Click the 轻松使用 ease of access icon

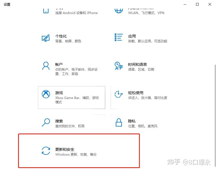(119, 94)
